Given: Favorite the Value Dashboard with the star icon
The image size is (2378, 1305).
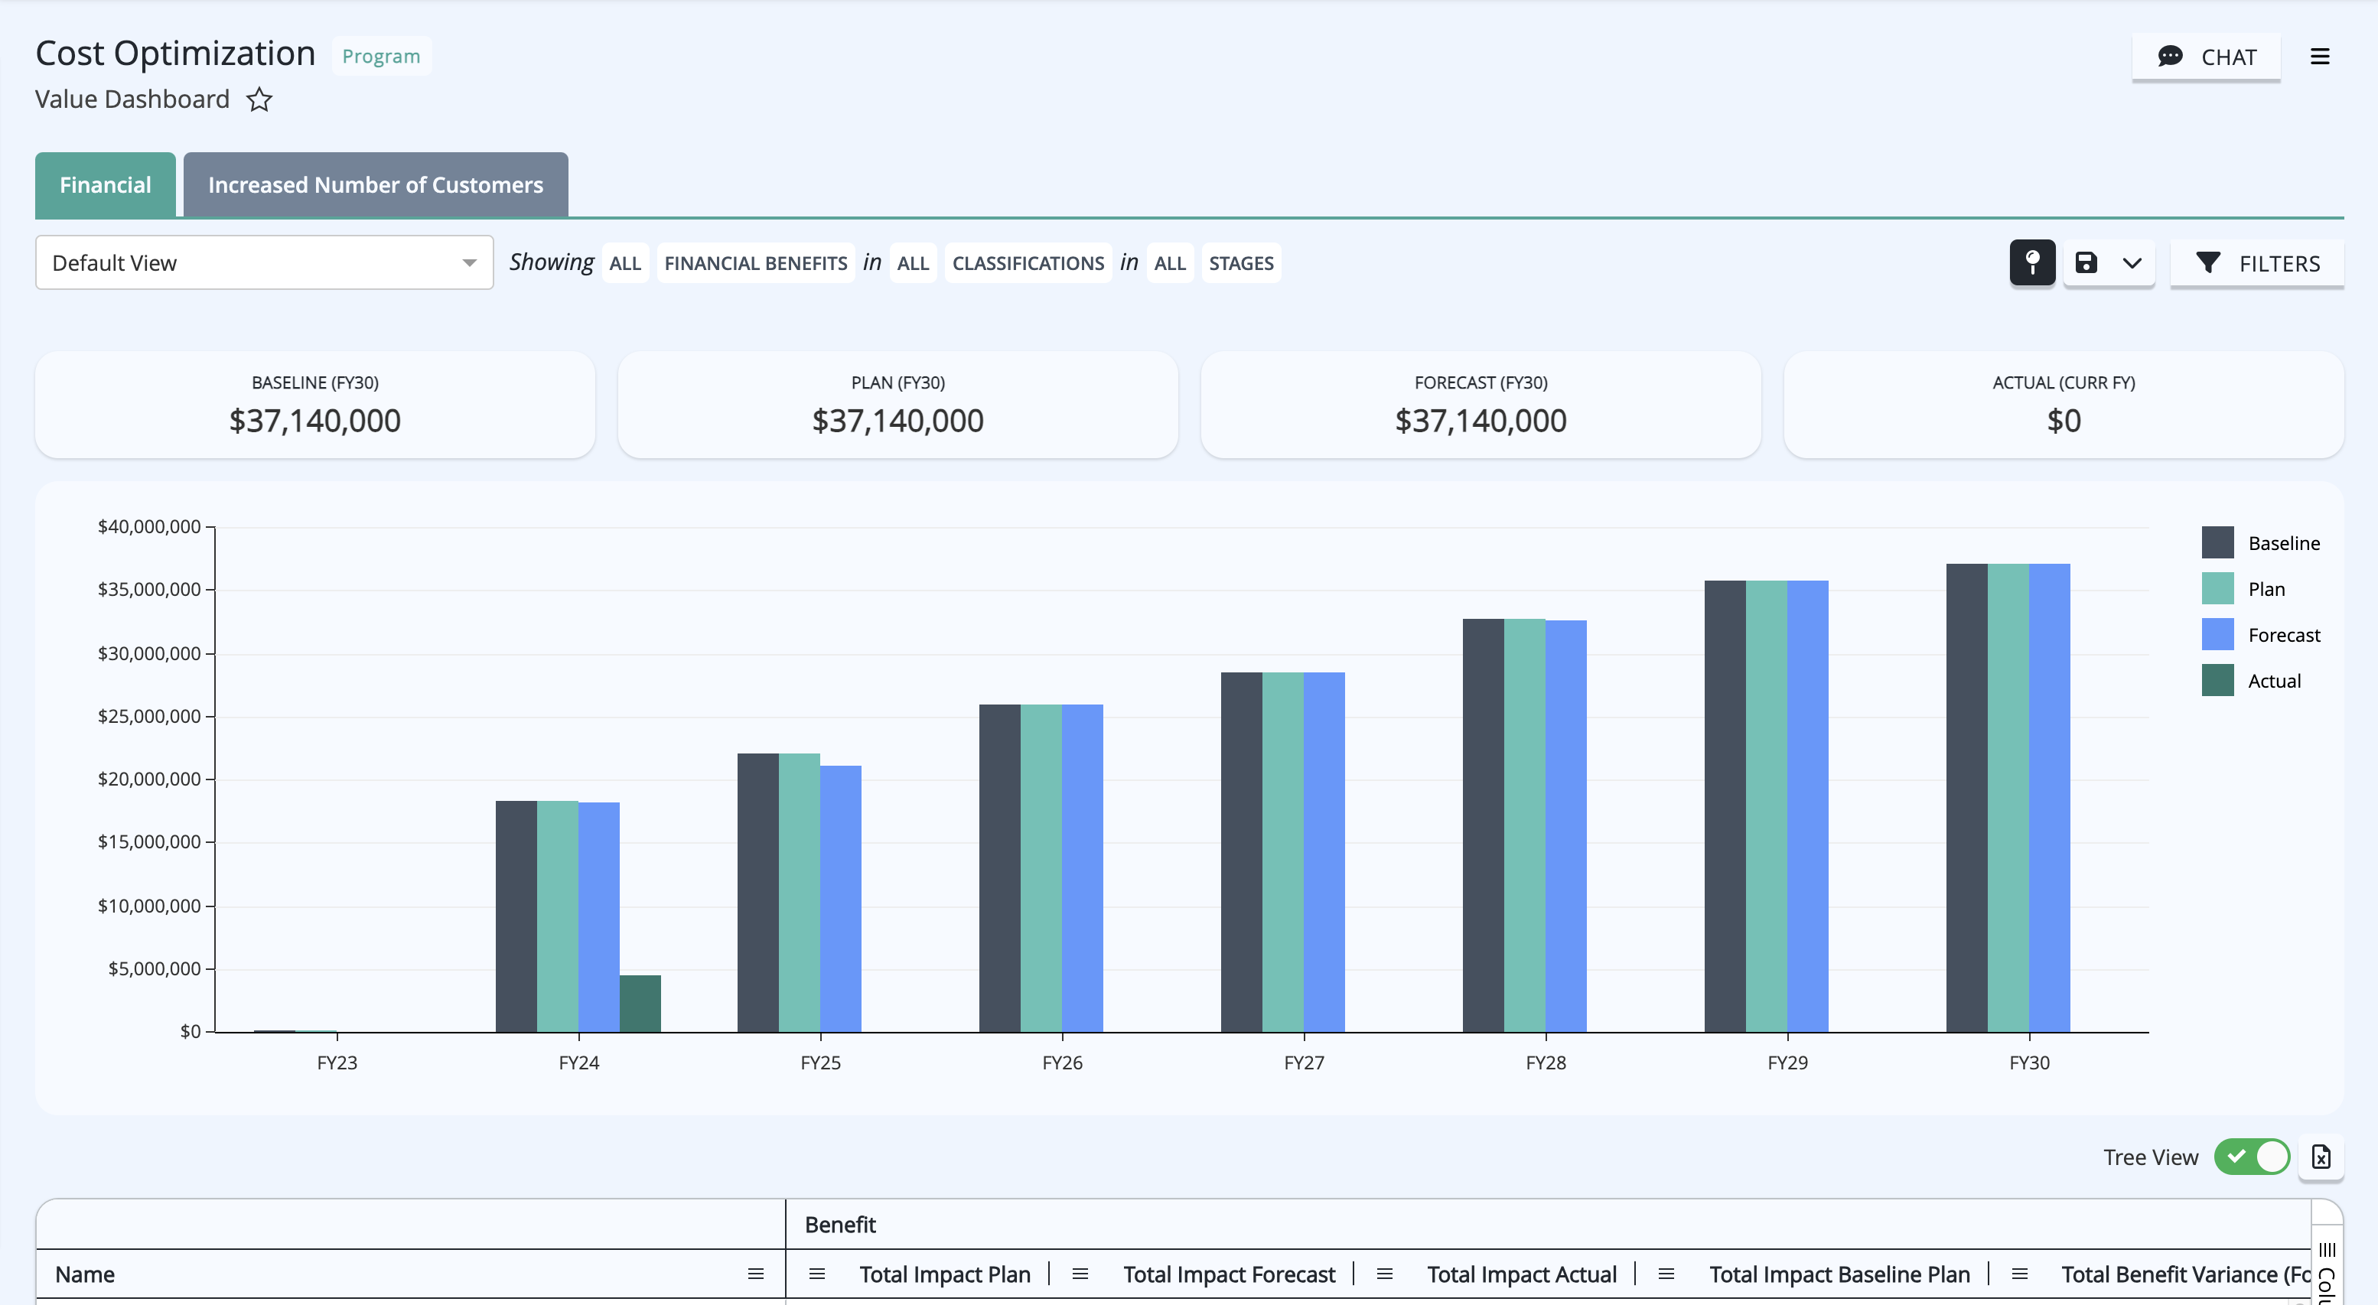Looking at the screenshot, I should pos(259,99).
